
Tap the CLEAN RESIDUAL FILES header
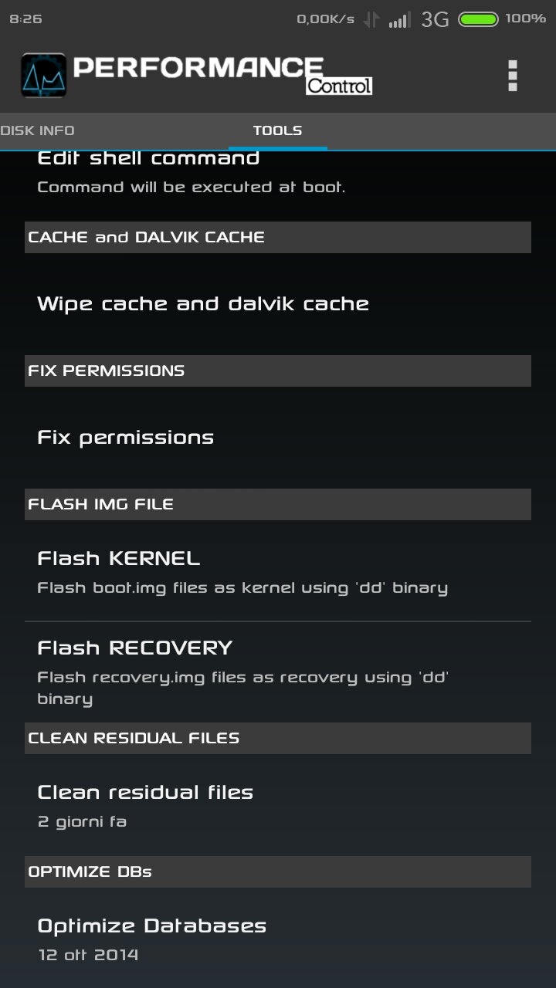click(278, 738)
